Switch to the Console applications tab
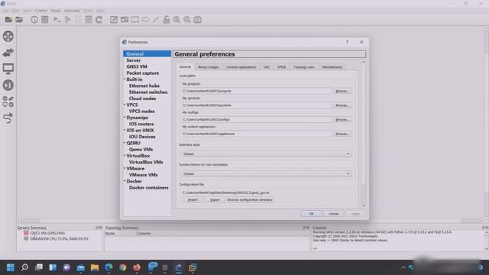 (x=241, y=67)
